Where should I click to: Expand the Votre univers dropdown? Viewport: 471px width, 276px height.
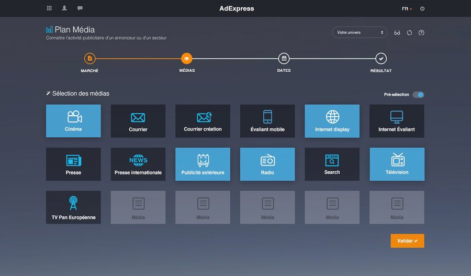point(360,32)
